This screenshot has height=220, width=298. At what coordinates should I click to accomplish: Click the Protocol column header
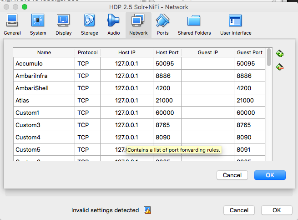pos(88,52)
